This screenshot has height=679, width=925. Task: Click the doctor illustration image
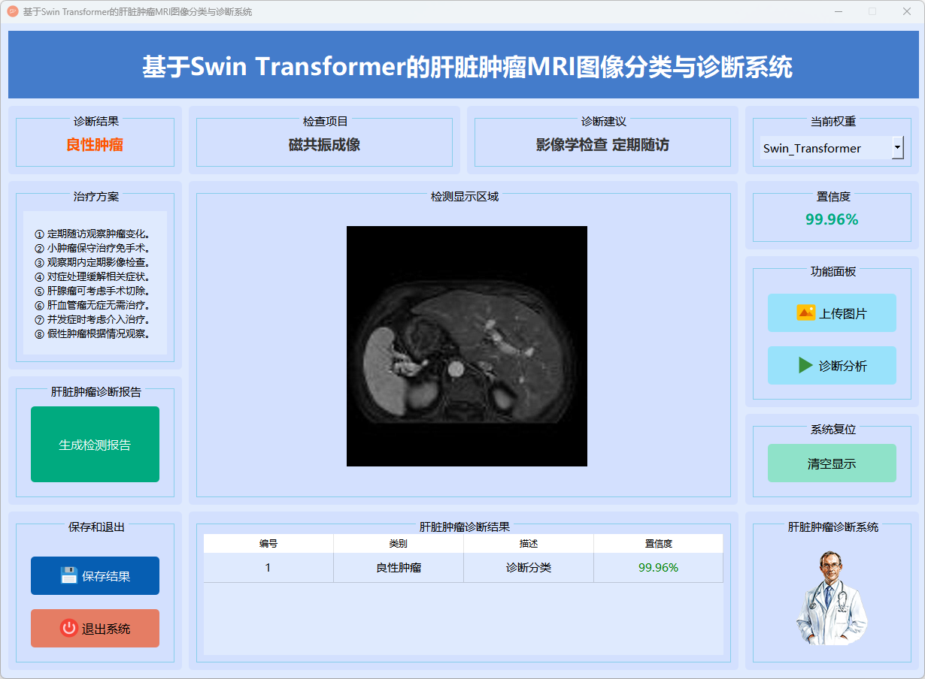click(x=832, y=598)
